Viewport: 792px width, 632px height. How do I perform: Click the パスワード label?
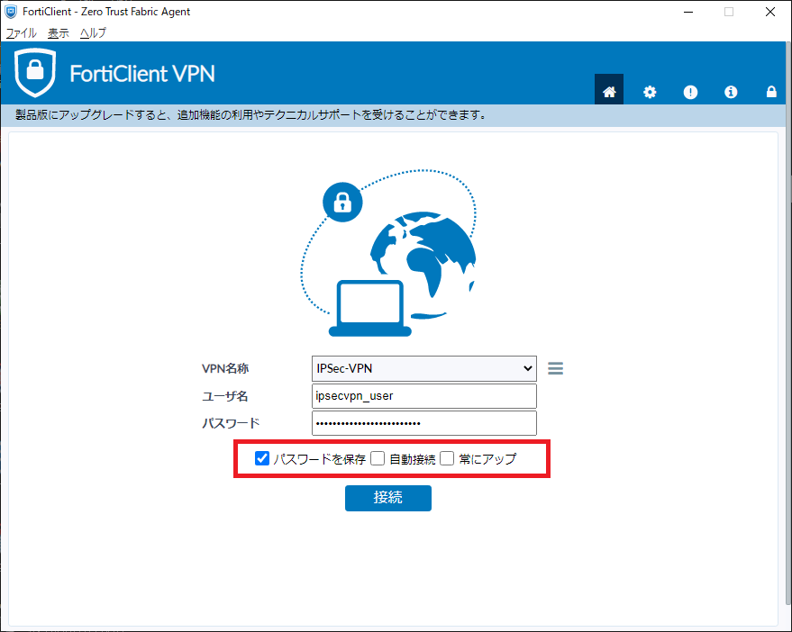point(231,423)
